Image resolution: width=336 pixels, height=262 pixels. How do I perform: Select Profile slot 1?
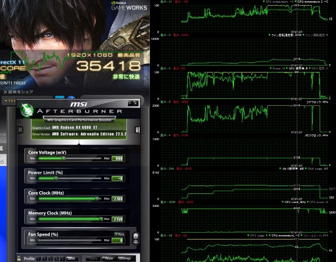(x=38, y=259)
